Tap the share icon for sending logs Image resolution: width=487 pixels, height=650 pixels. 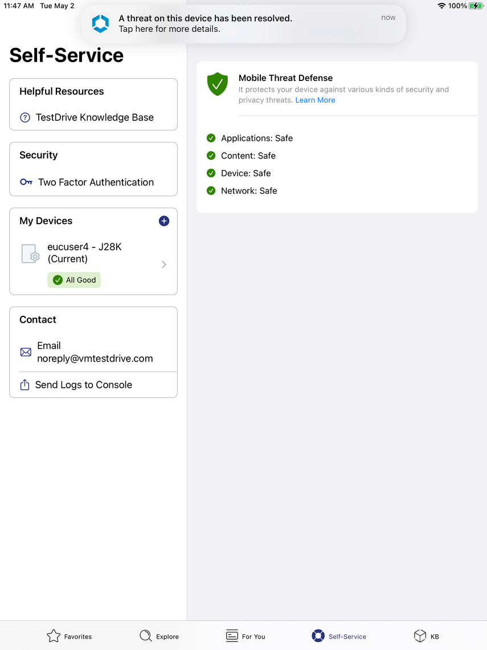25,385
